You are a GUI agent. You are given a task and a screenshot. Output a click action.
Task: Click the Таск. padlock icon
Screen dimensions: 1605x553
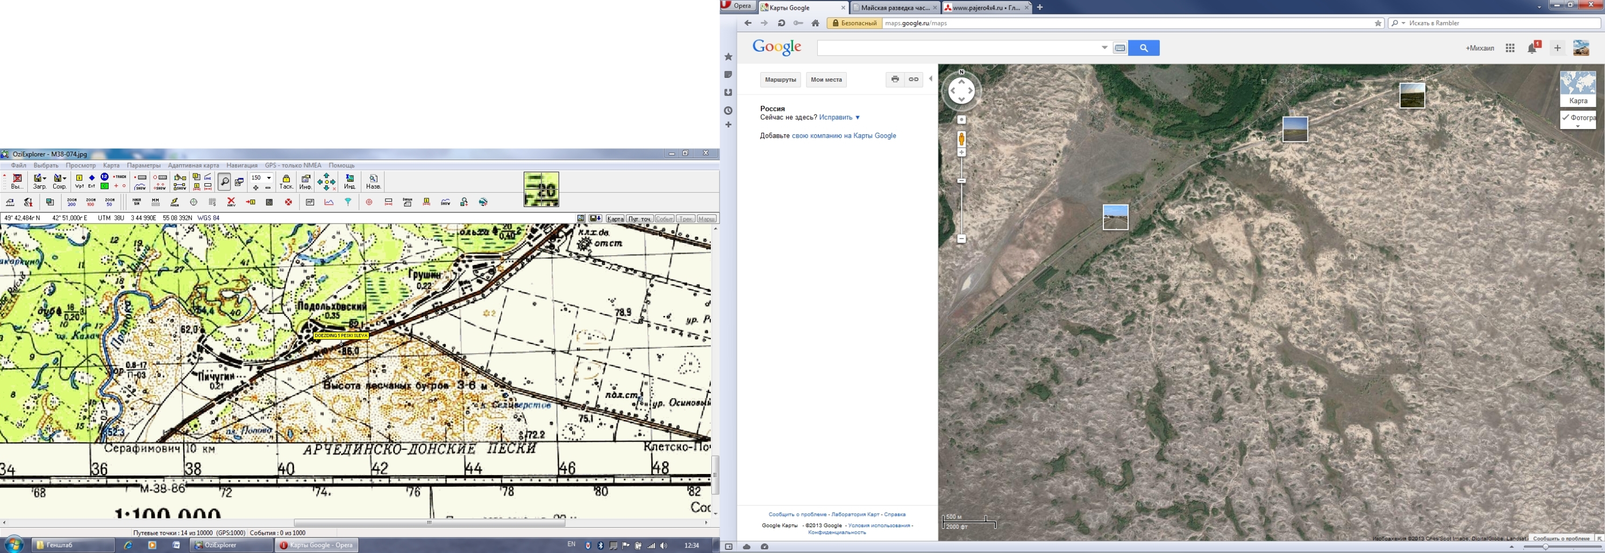[286, 182]
